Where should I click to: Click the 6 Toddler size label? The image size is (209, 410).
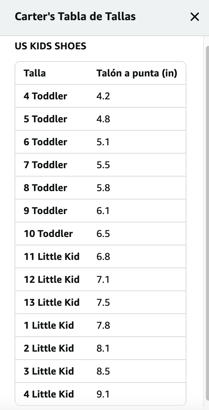(x=45, y=142)
